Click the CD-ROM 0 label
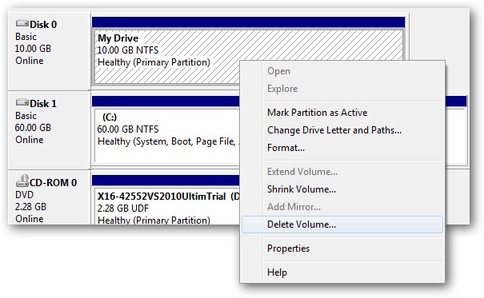This screenshot has height=298, width=484. click(53, 182)
